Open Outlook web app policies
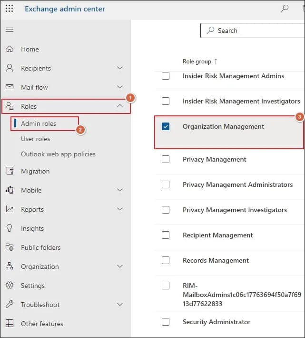Viewport: 305px width, 338px height. tap(58, 154)
